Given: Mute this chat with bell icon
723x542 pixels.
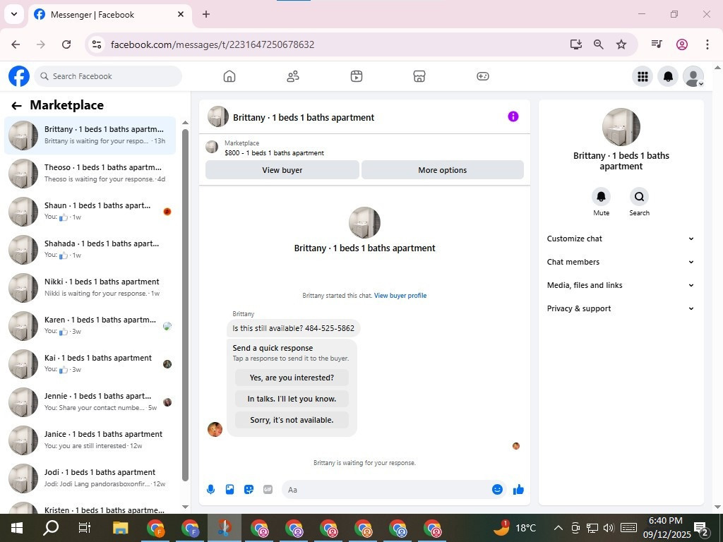Looking at the screenshot, I should pos(602,197).
